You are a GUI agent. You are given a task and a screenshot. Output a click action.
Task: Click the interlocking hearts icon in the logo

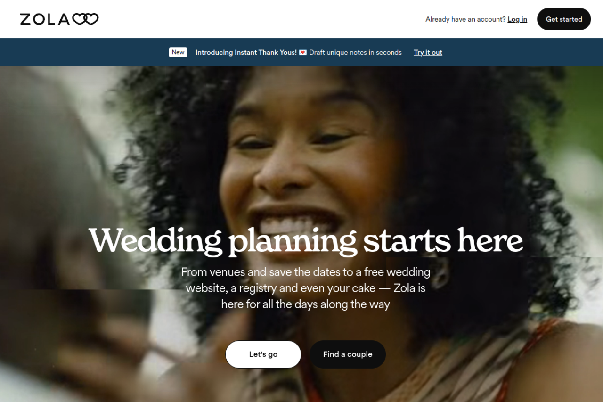[85, 19]
